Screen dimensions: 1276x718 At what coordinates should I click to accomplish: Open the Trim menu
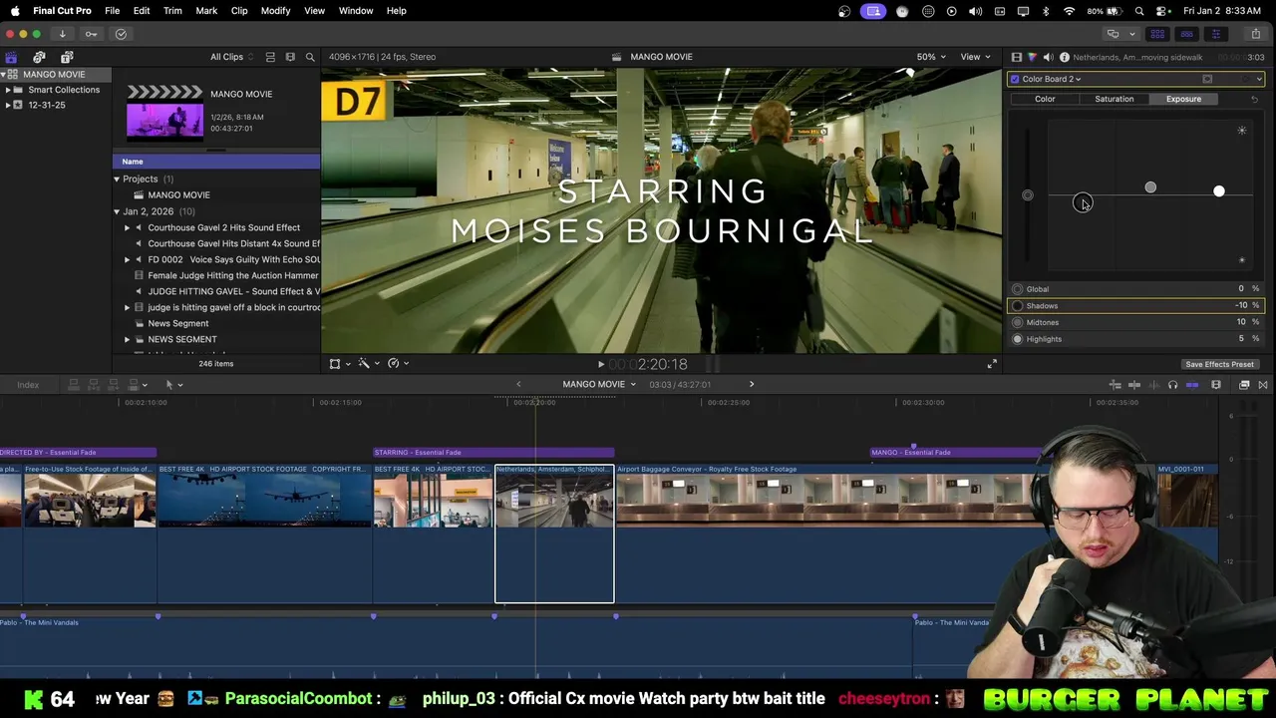[172, 10]
